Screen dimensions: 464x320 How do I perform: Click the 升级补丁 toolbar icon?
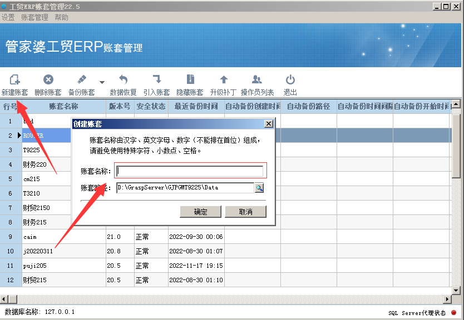(224, 80)
